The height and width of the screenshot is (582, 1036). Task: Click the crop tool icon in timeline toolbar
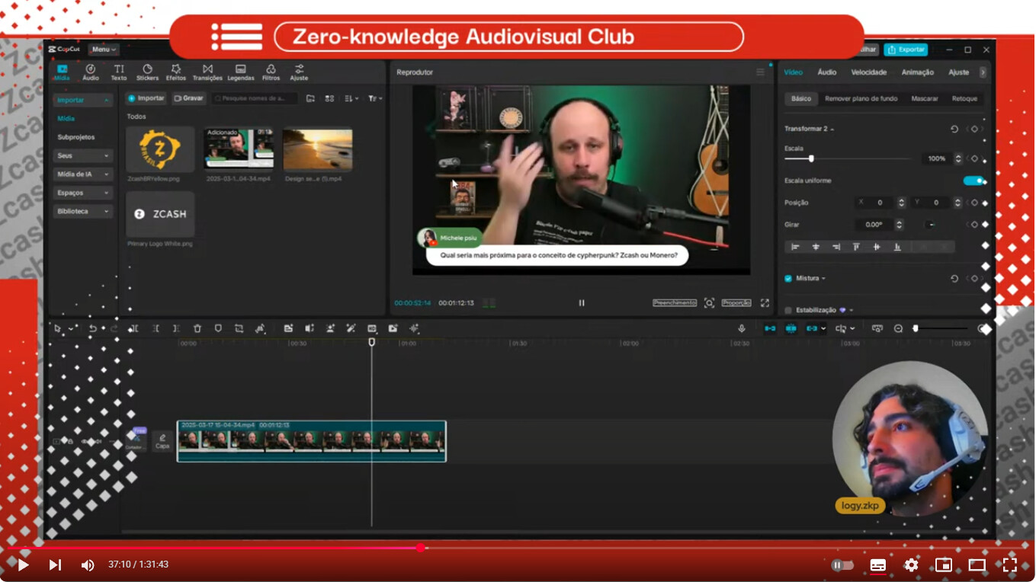coord(239,328)
